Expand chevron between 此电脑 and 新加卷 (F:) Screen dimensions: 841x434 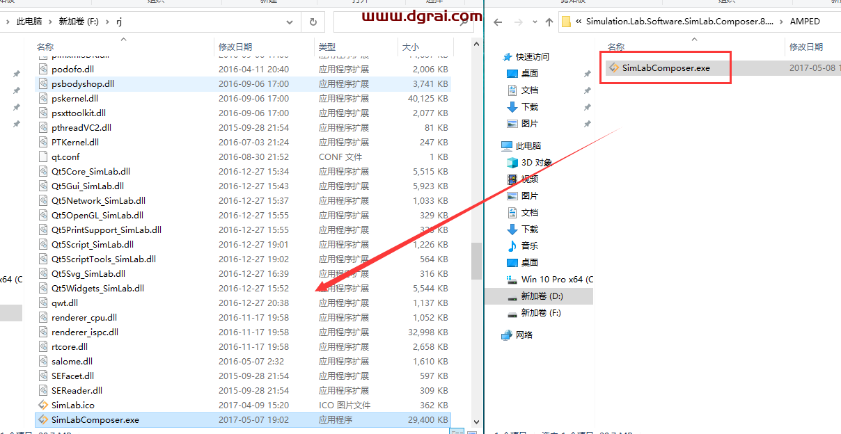coord(49,22)
